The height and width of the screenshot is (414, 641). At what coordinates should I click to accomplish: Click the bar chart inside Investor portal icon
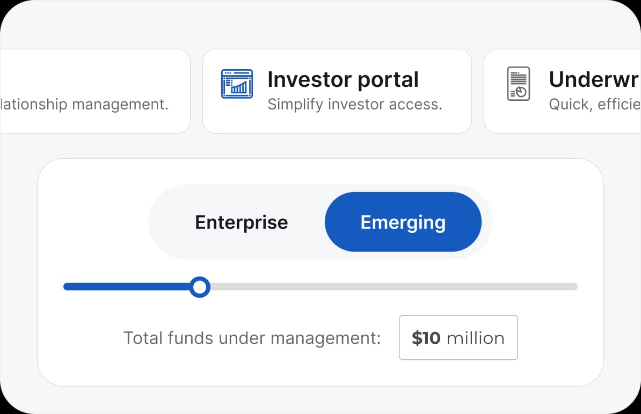coord(240,87)
